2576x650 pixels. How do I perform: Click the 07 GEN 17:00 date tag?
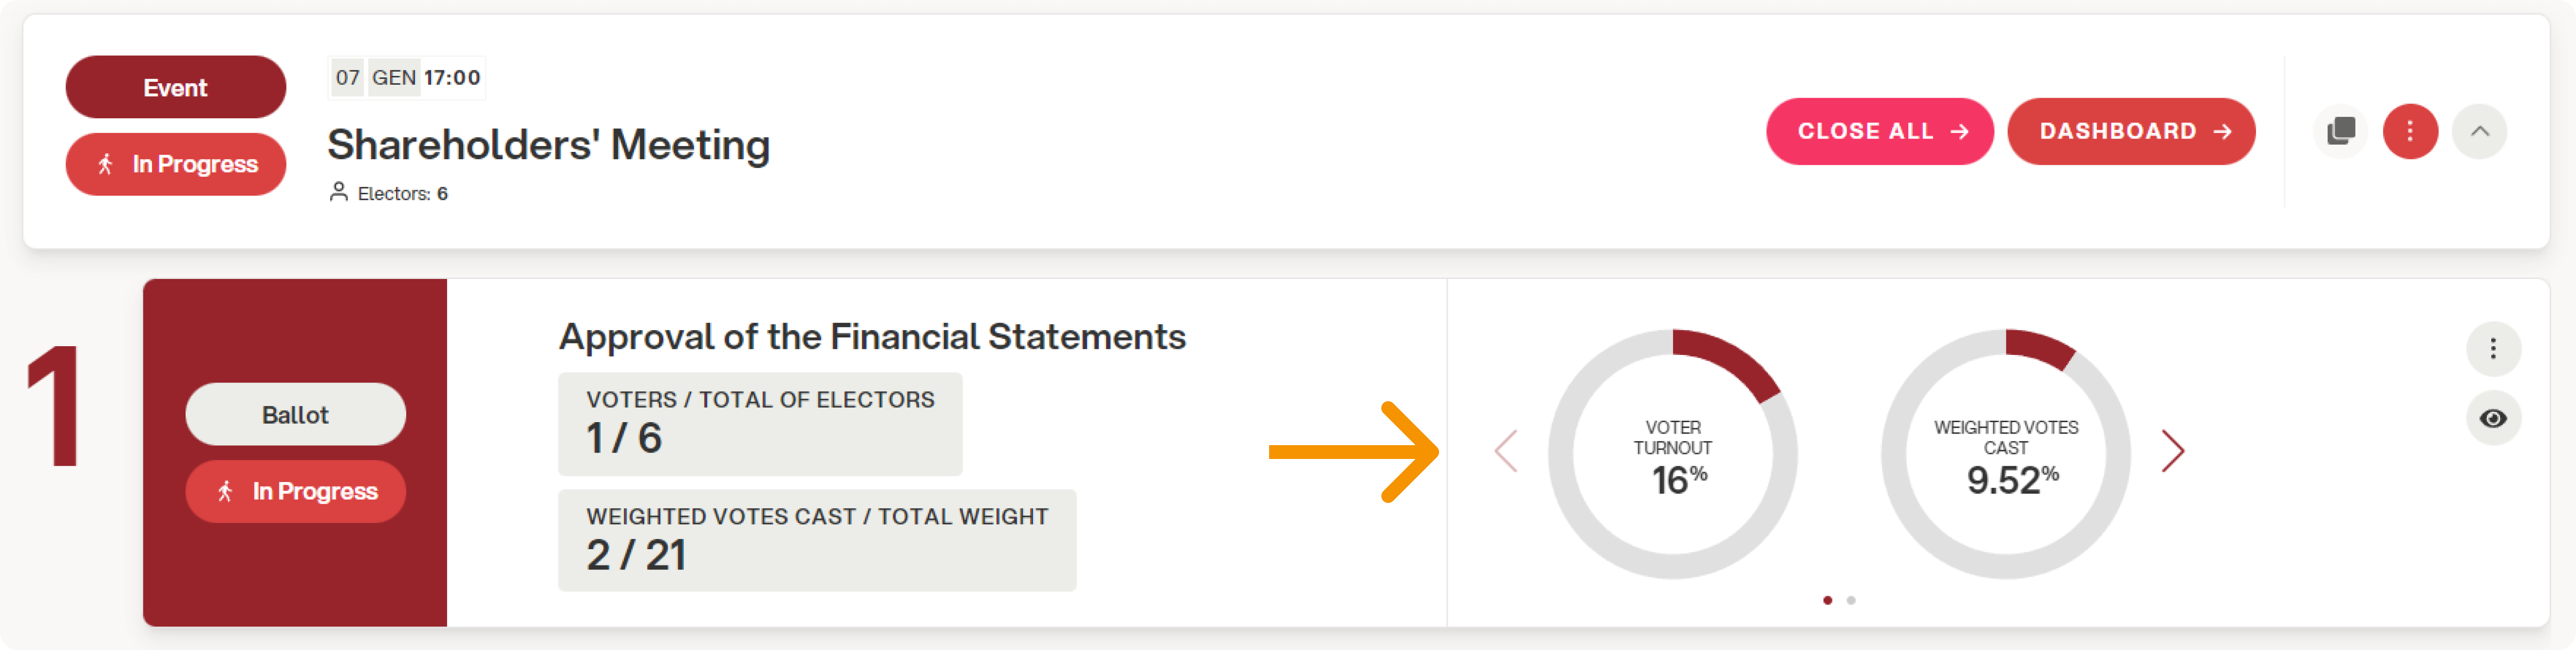coord(407,78)
